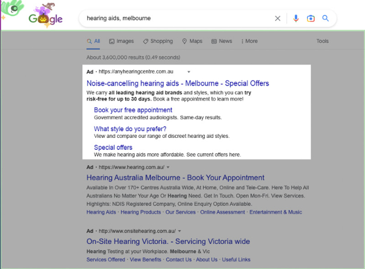
Task: Expand dropdown arrow beside anyhearingcentre.com.au
Action: click(189, 72)
